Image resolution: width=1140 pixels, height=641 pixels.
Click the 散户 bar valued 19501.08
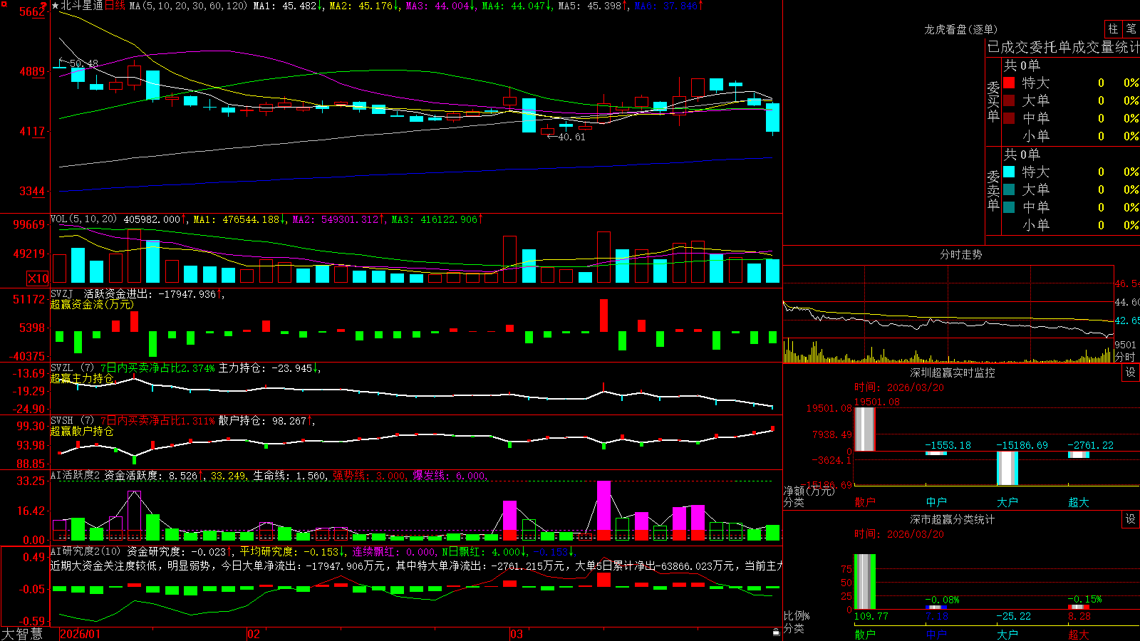click(x=865, y=429)
